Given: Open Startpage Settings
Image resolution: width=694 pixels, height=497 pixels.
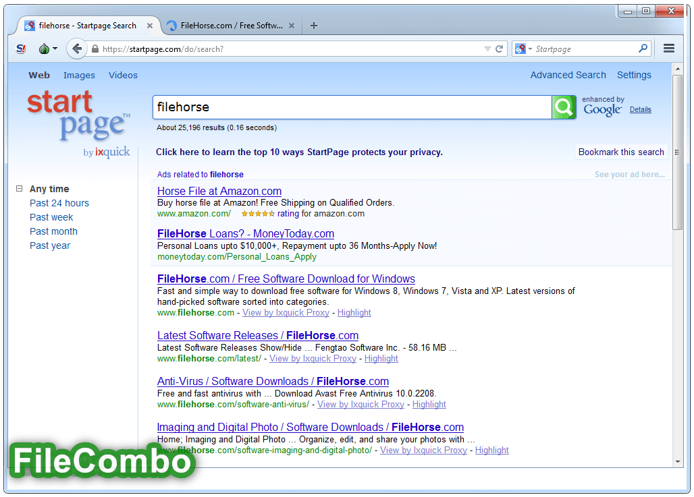Looking at the screenshot, I should pos(634,75).
